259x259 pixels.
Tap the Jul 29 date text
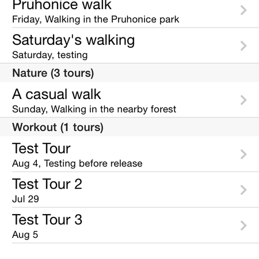25,199
